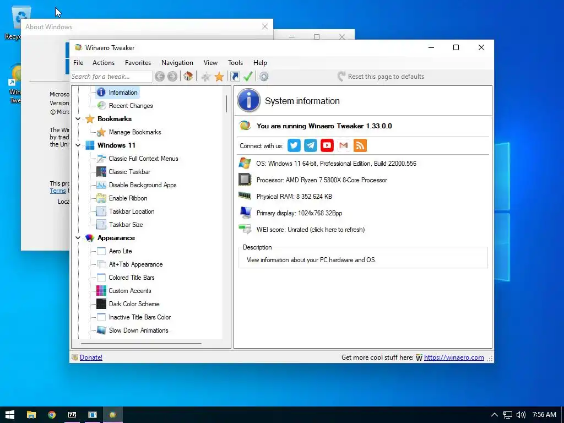
Task: Click the tree horizontal scrollbar
Action: click(141, 344)
